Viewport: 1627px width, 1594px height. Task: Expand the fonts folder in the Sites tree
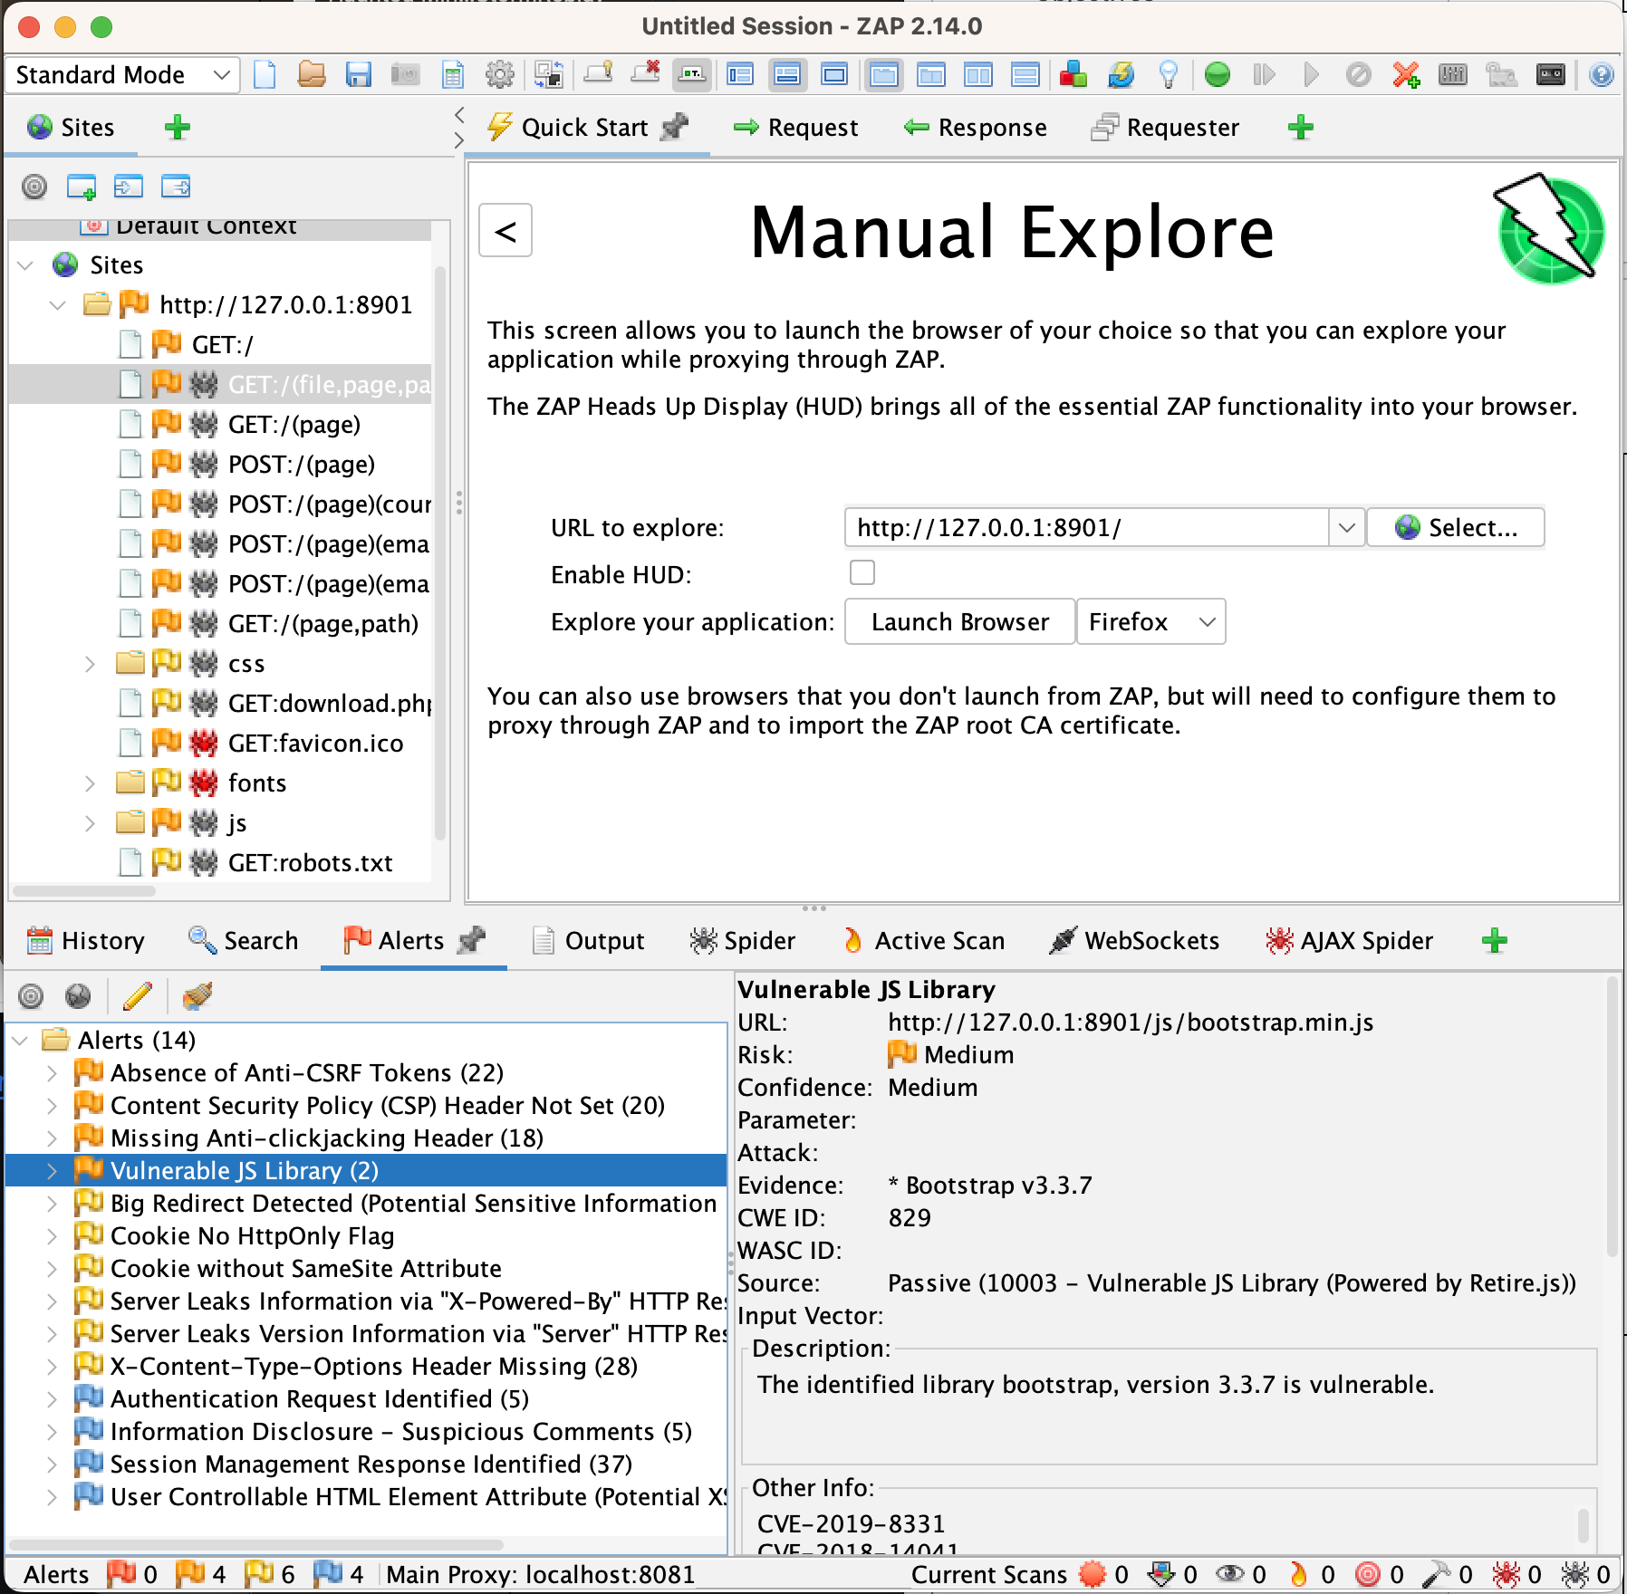(90, 783)
